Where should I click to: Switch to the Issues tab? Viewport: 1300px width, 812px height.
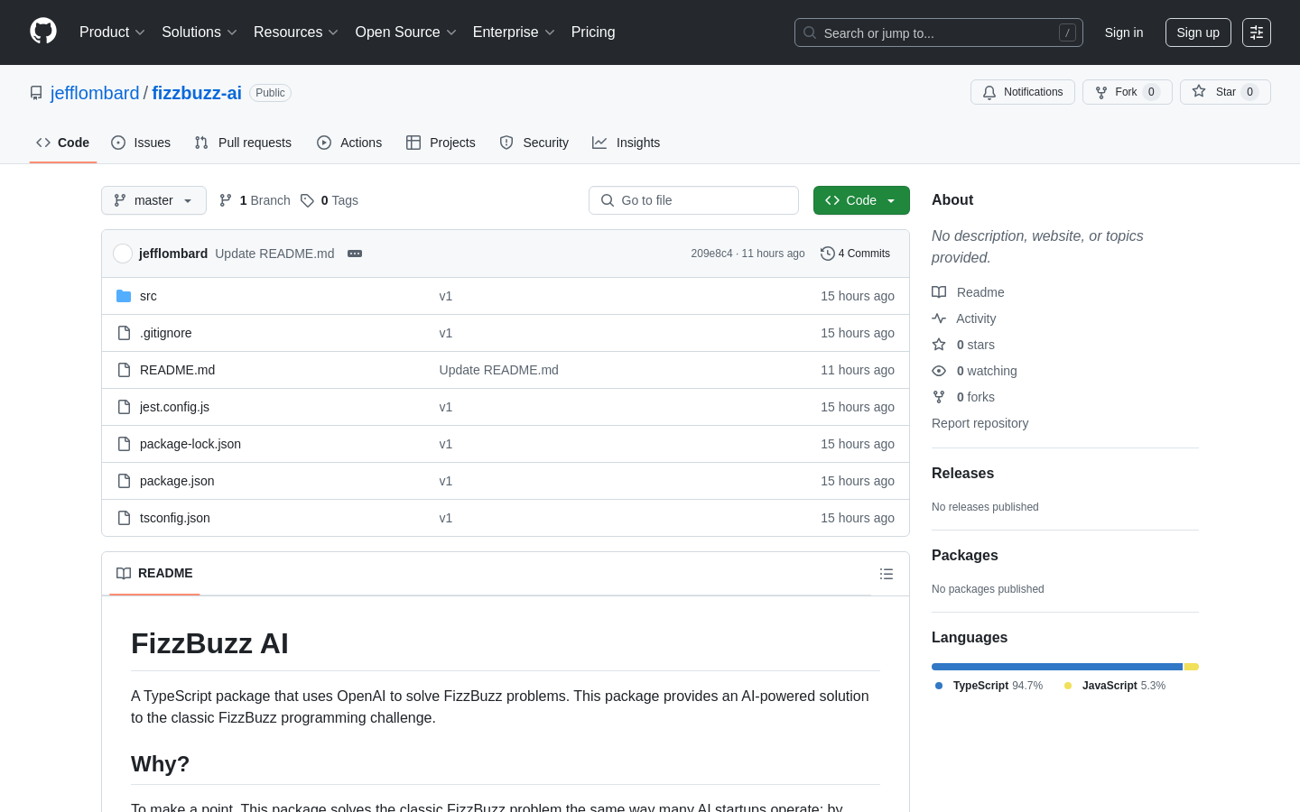point(141,143)
